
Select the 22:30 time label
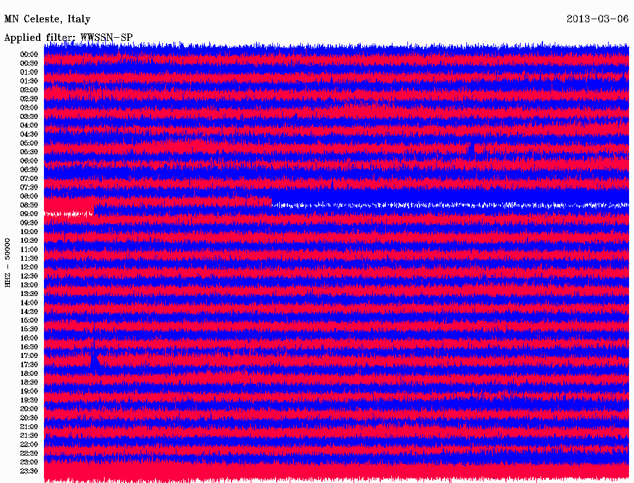[x=29, y=453]
